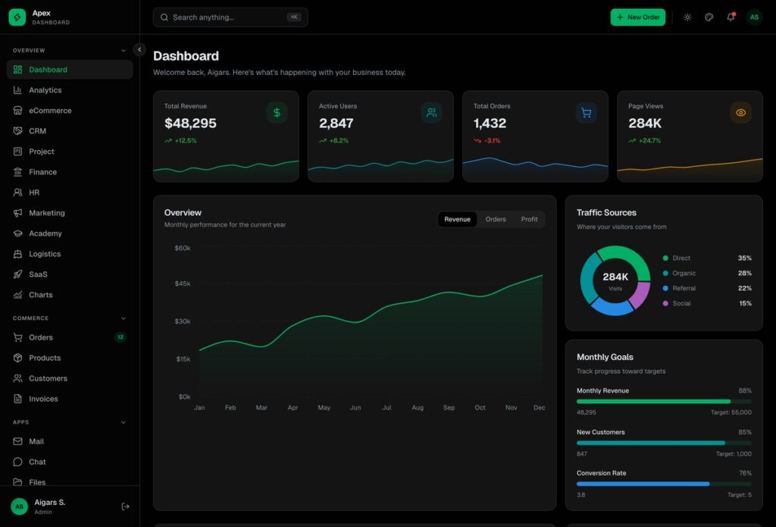This screenshot has width=776, height=527.
Task: Click the Apex lightning bolt logo
Action: point(17,17)
